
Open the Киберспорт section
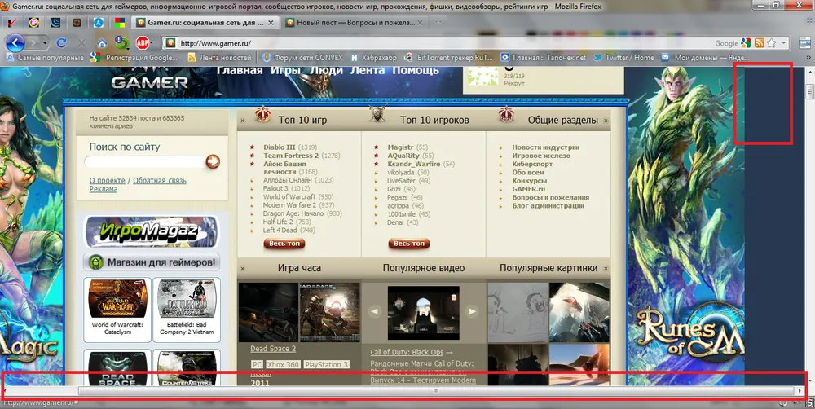[x=532, y=165]
